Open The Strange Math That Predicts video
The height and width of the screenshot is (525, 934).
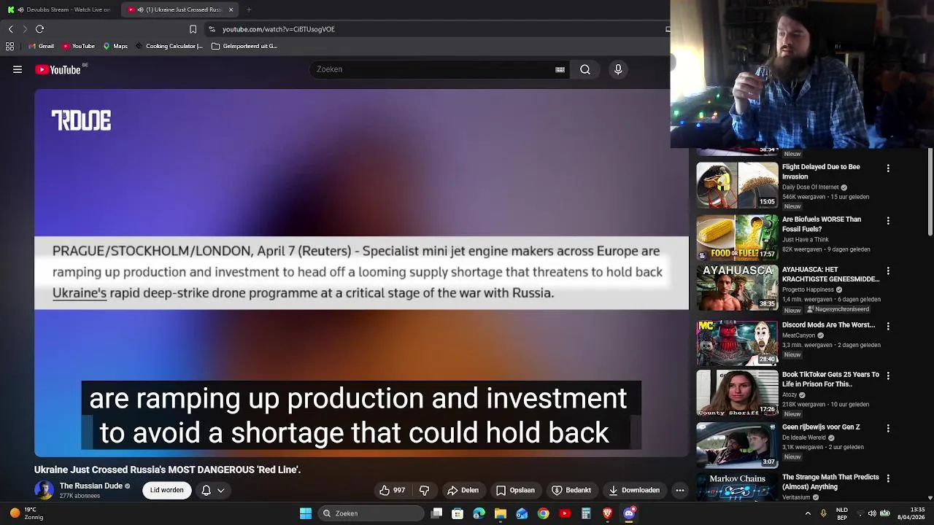coord(830,482)
